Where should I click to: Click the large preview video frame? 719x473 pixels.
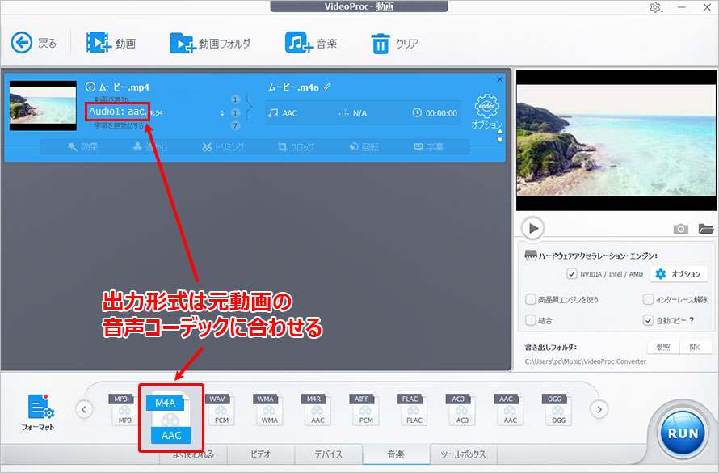(616, 141)
